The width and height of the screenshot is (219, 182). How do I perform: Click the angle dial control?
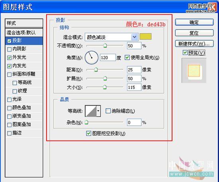click(92, 57)
